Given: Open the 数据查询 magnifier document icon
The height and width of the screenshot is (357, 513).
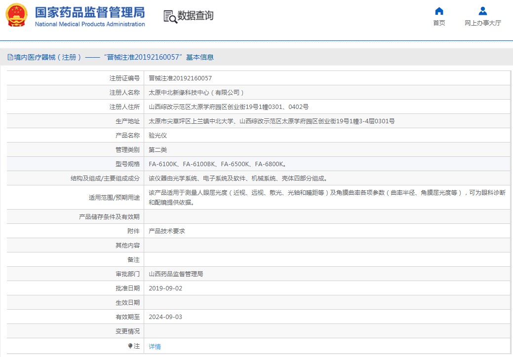Looking at the screenshot, I should pos(170,16).
